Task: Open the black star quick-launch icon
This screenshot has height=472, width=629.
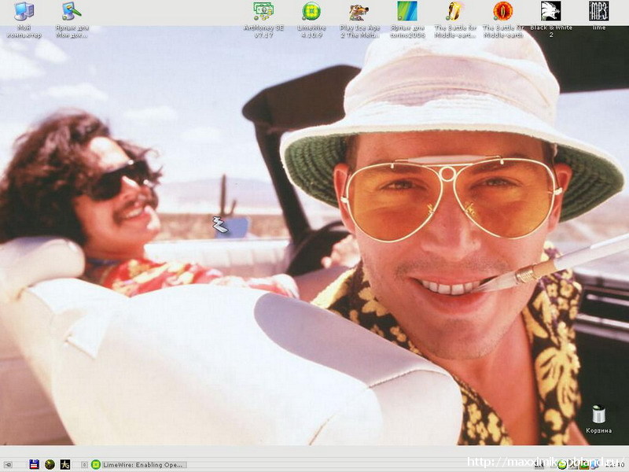Action: click(x=65, y=464)
